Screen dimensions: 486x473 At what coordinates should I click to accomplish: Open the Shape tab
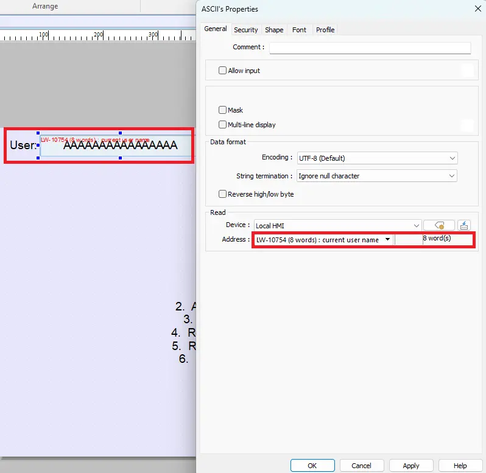point(274,30)
